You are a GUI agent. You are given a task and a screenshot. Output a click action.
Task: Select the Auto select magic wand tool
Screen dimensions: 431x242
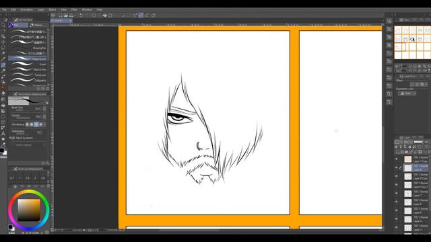coord(3,54)
